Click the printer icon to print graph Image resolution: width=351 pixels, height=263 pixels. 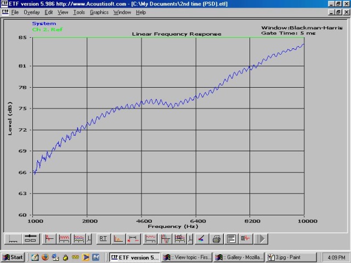point(217,239)
